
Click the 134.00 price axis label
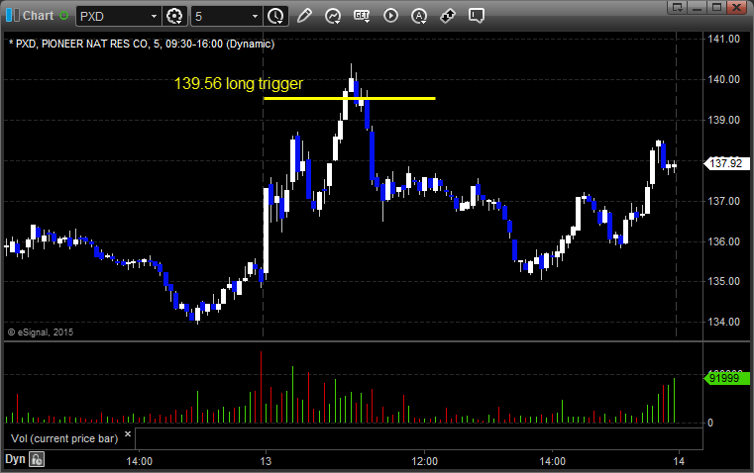point(723,322)
